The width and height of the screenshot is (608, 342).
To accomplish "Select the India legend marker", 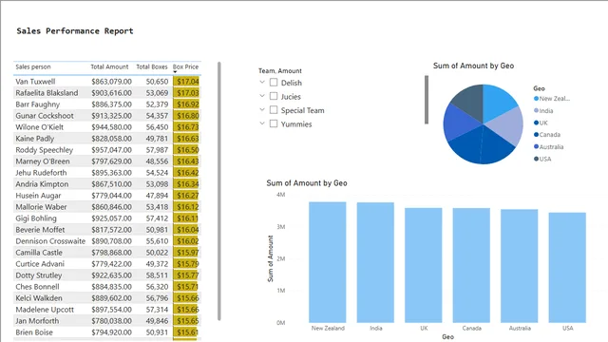I will [536, 110].
